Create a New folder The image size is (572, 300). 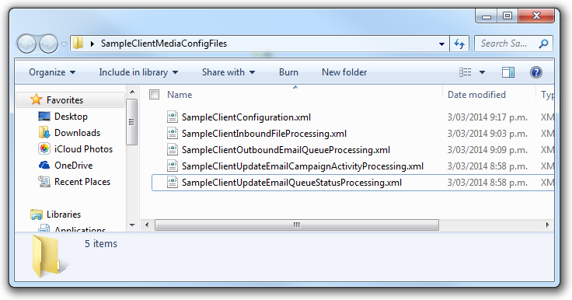(x=344, y=72)
